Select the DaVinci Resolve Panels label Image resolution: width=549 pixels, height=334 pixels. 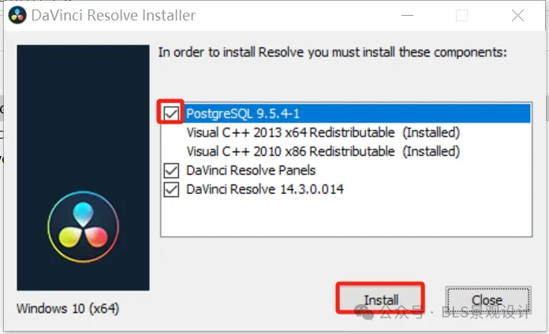tap(251, 170)
